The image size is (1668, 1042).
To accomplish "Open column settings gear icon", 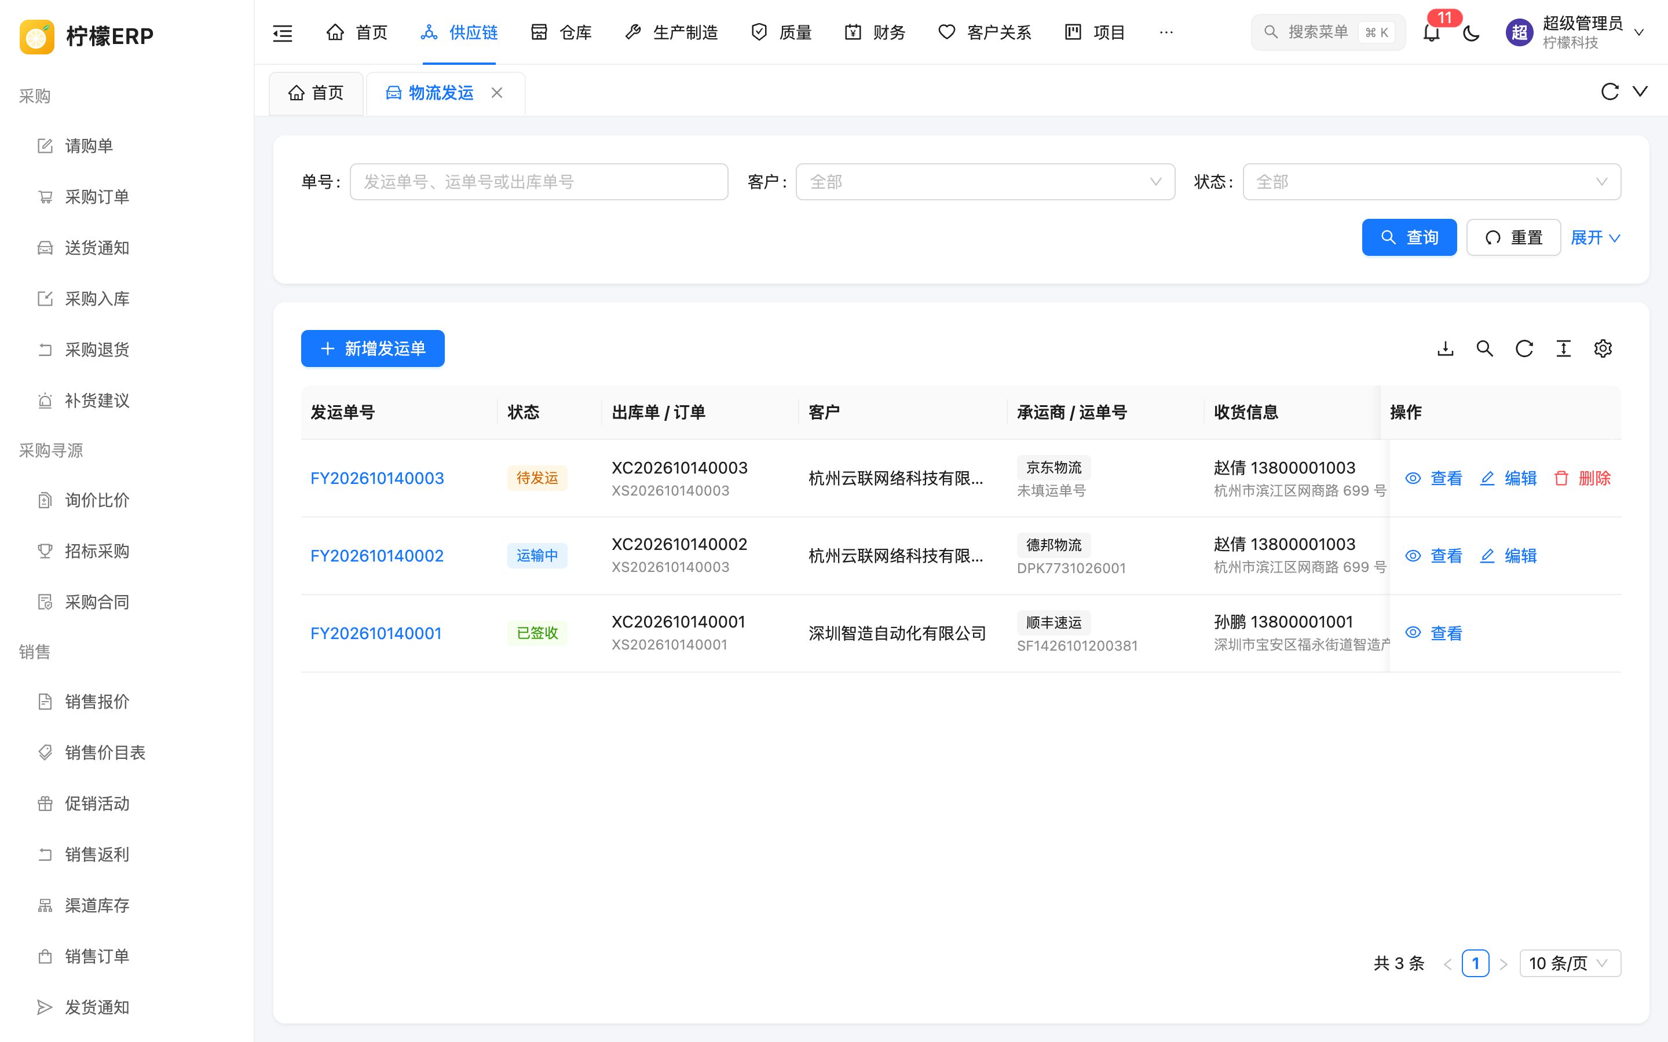I will [1603, 348].
